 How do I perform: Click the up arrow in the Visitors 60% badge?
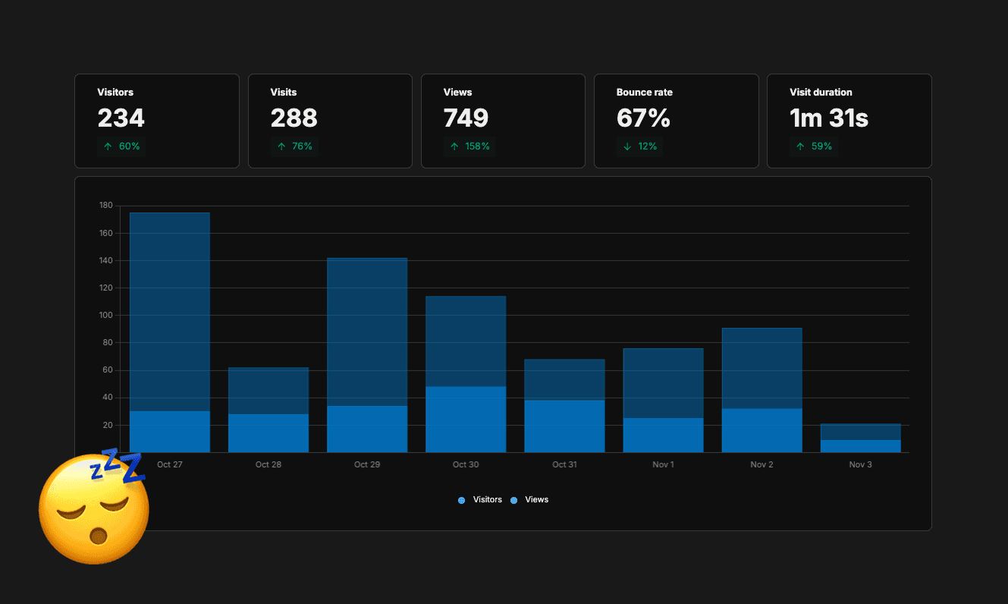pos(108,146)
